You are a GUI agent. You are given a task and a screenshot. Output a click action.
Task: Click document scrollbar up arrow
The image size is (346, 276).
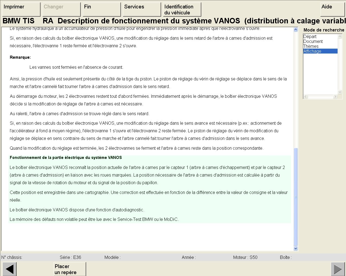point(296,30)
